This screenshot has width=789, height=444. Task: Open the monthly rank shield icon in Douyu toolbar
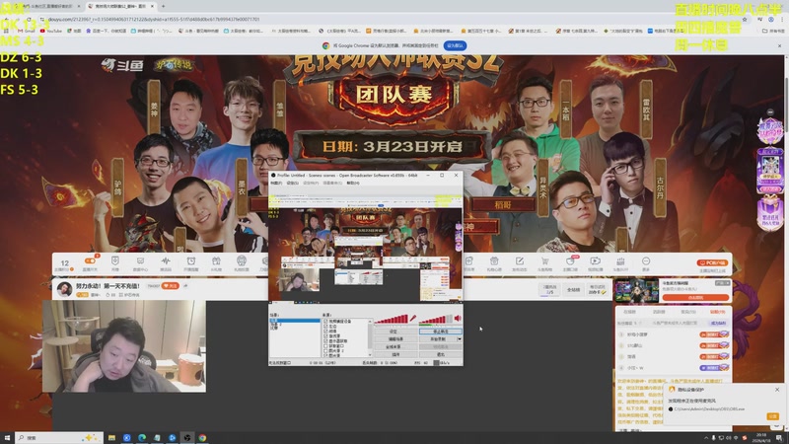(115, 260)
